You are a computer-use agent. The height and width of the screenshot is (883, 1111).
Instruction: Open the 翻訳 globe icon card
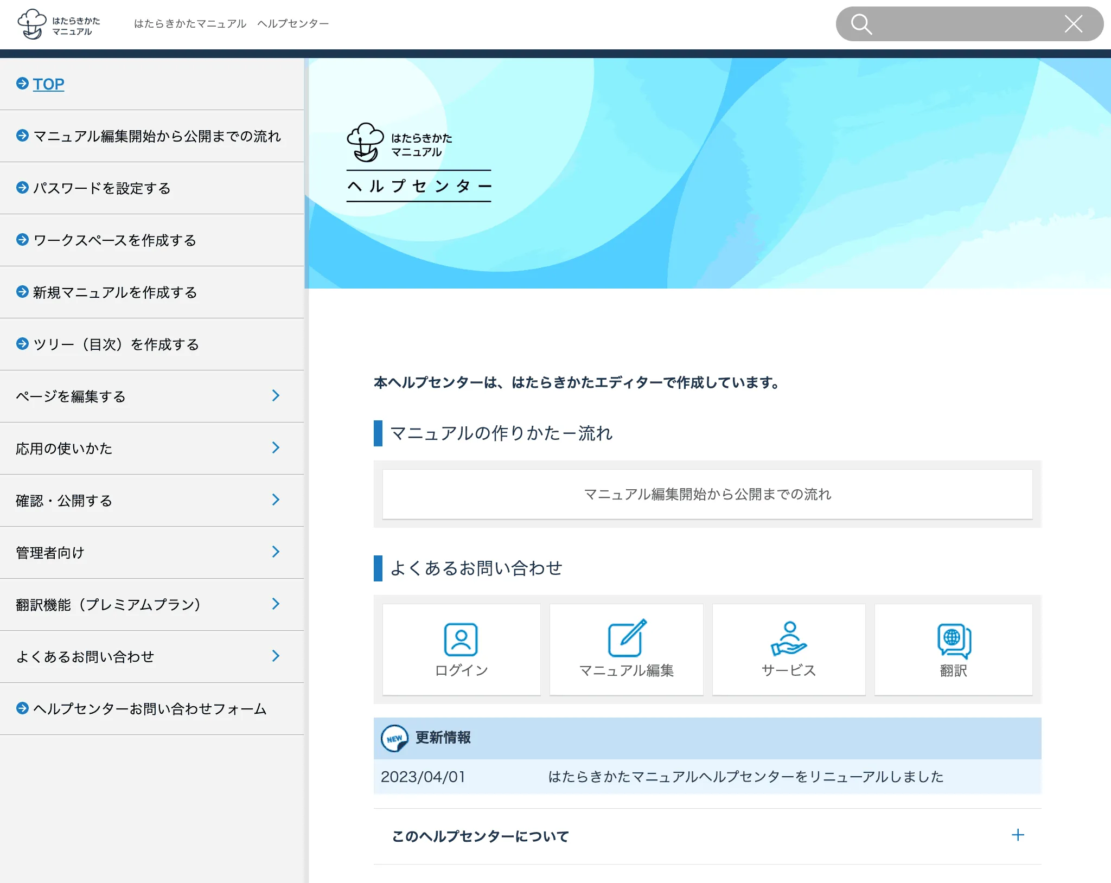click(953, 649)
